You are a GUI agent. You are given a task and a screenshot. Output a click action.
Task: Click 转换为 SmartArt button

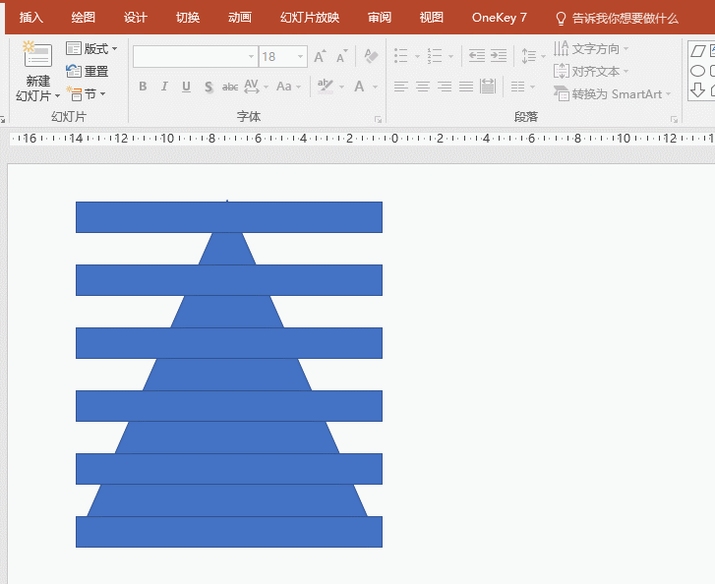[x=613, y=94]
